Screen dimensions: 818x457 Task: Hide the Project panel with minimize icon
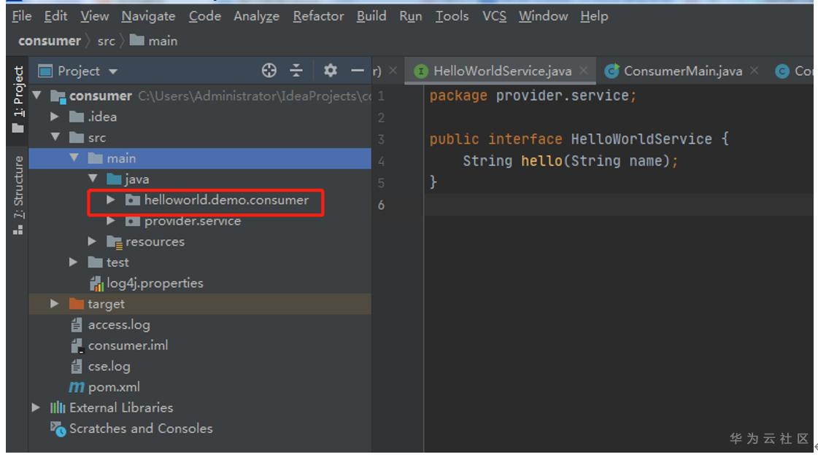pyautogui.click(x=357, y=70)
